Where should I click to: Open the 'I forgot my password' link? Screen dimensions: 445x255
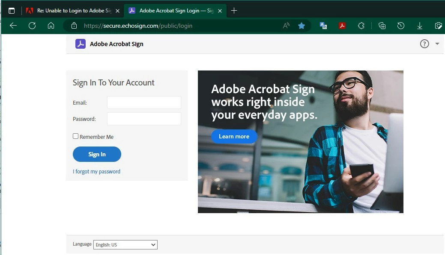96,172
